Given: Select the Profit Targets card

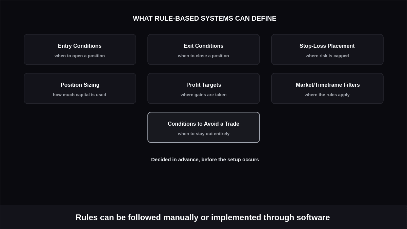Looking at the screenshot, I should 204,88.
